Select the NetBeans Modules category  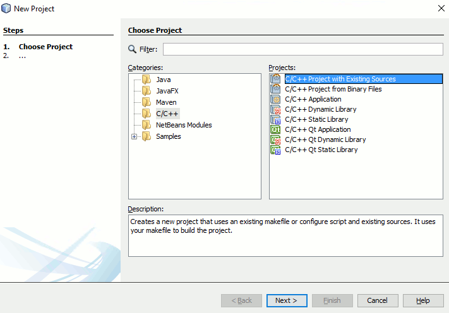coord(184,125)
